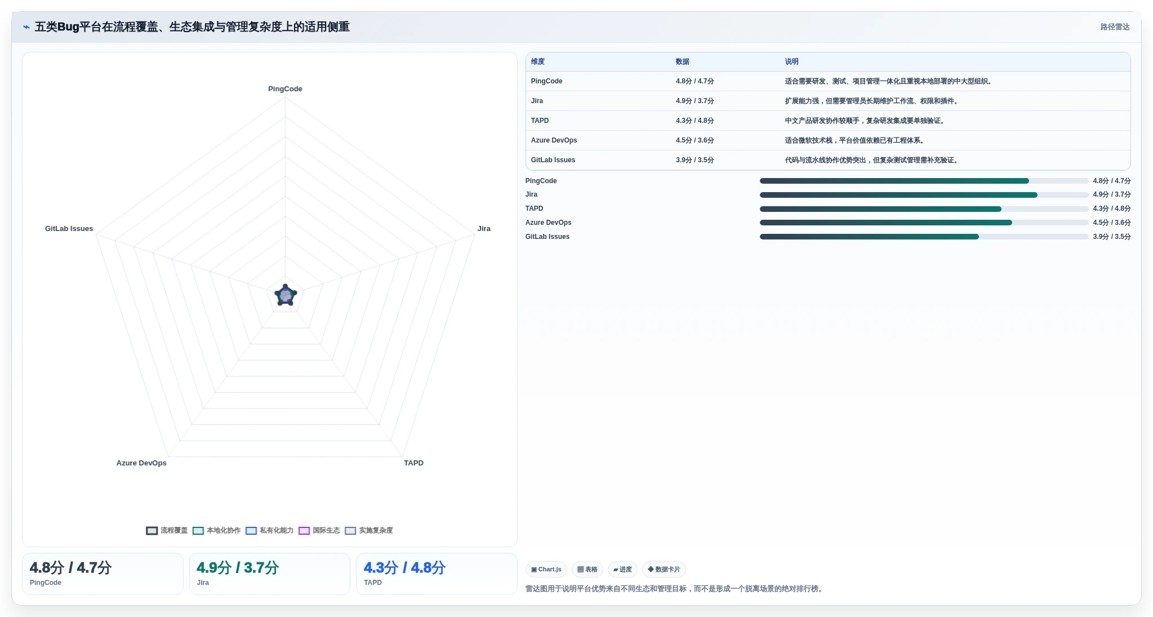Screen dimensions: 1153x617
Task: Select the Jira table row name
Action: click(x=537, y=101)
